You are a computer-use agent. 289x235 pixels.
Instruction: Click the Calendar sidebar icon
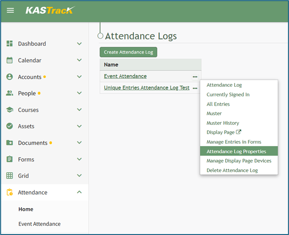pyautogui.click(x=9, y=60)
